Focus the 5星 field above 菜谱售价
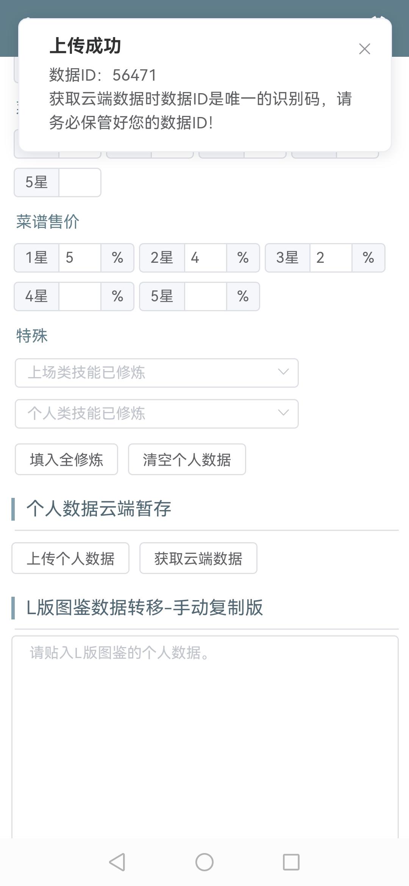Screen dimensions: 409x886 click(x=80, y=183)
